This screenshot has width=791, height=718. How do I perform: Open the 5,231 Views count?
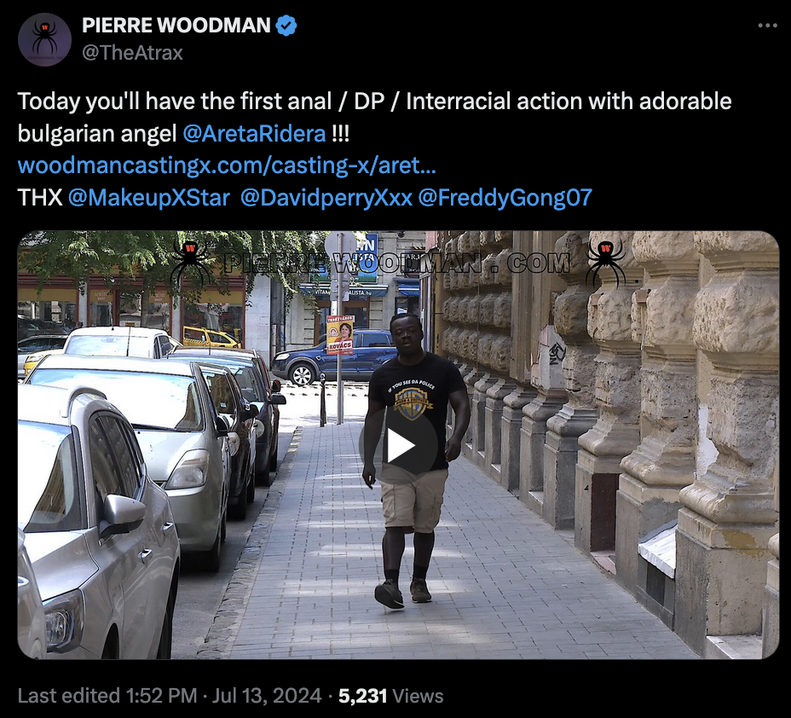tap(390, 696)
